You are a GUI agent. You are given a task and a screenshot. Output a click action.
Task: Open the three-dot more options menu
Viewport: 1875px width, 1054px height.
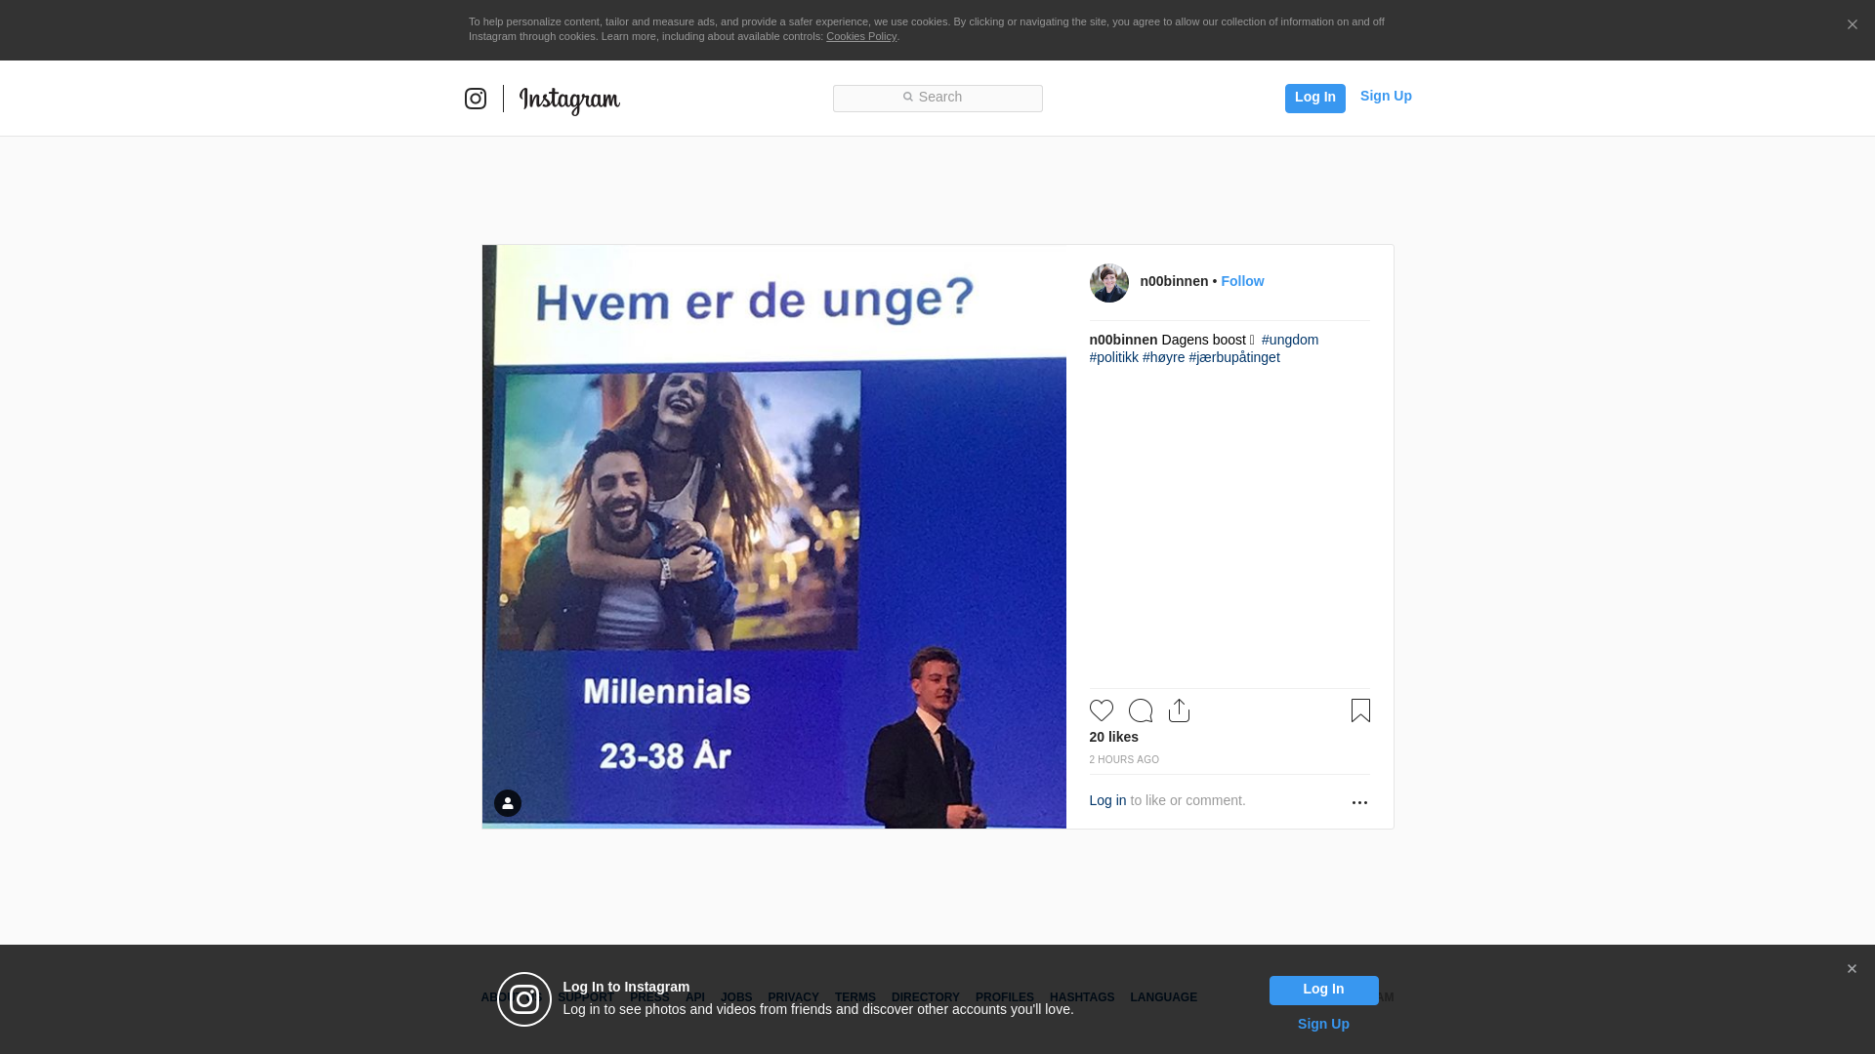pyautogui.click(x=1359, y=802)
